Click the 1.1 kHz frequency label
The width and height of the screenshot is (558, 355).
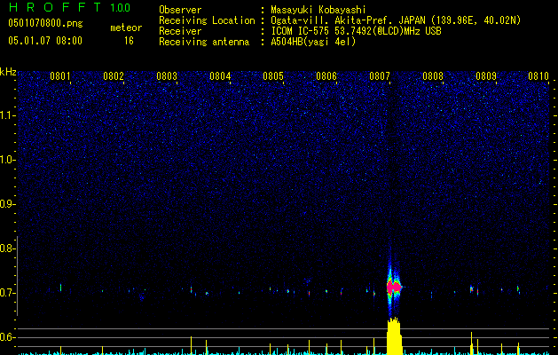point(7,115)
